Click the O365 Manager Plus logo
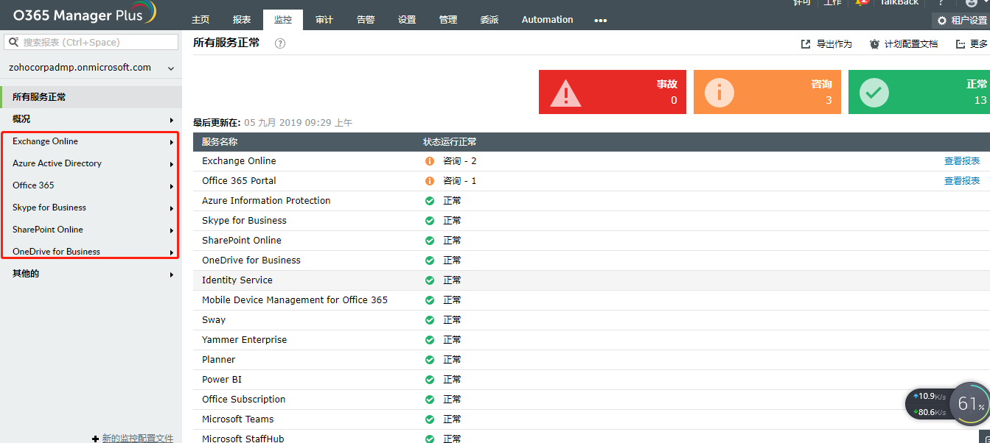Viewport: 990px width, 443px height. [85, 13]
